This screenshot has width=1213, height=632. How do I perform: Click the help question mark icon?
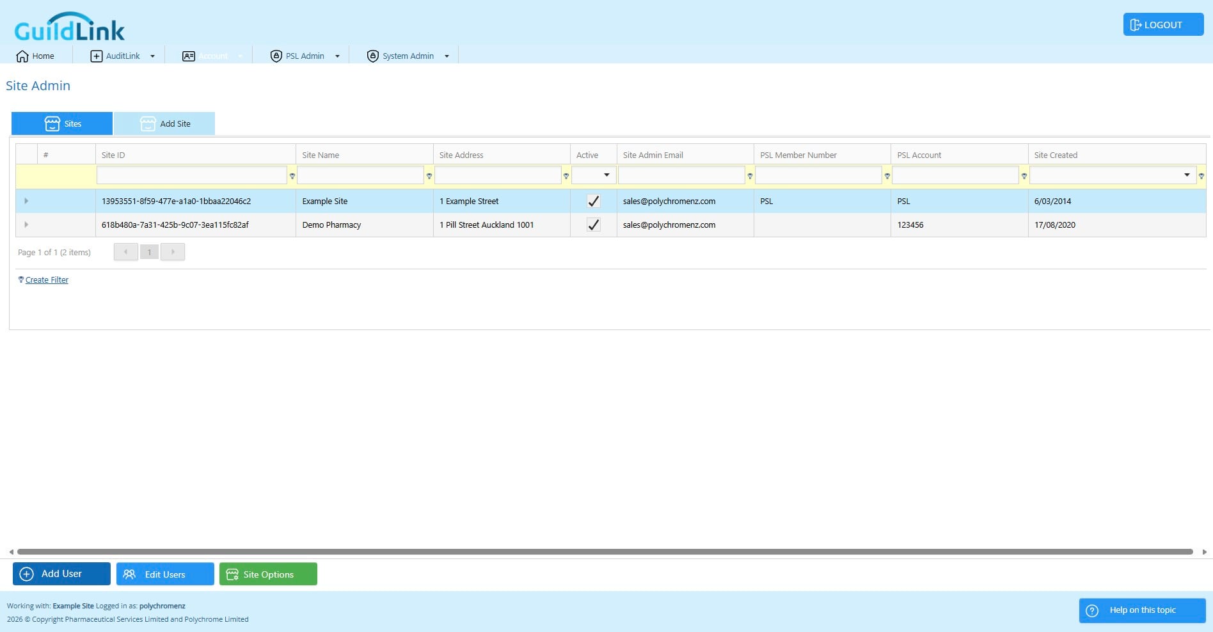(x=1093, y=610)
